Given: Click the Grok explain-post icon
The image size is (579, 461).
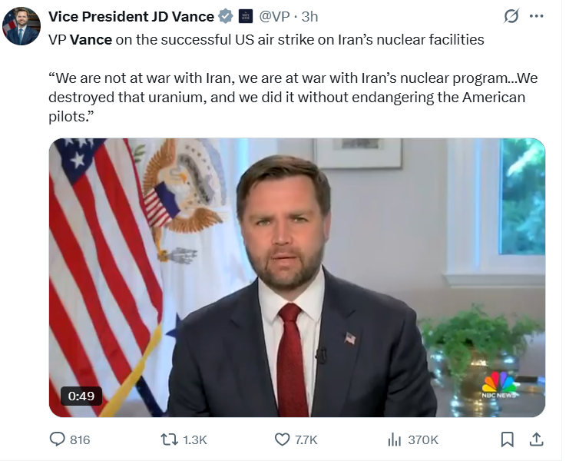Looking at the screenshot, I should pyautogui.click(x=510, y=16).
